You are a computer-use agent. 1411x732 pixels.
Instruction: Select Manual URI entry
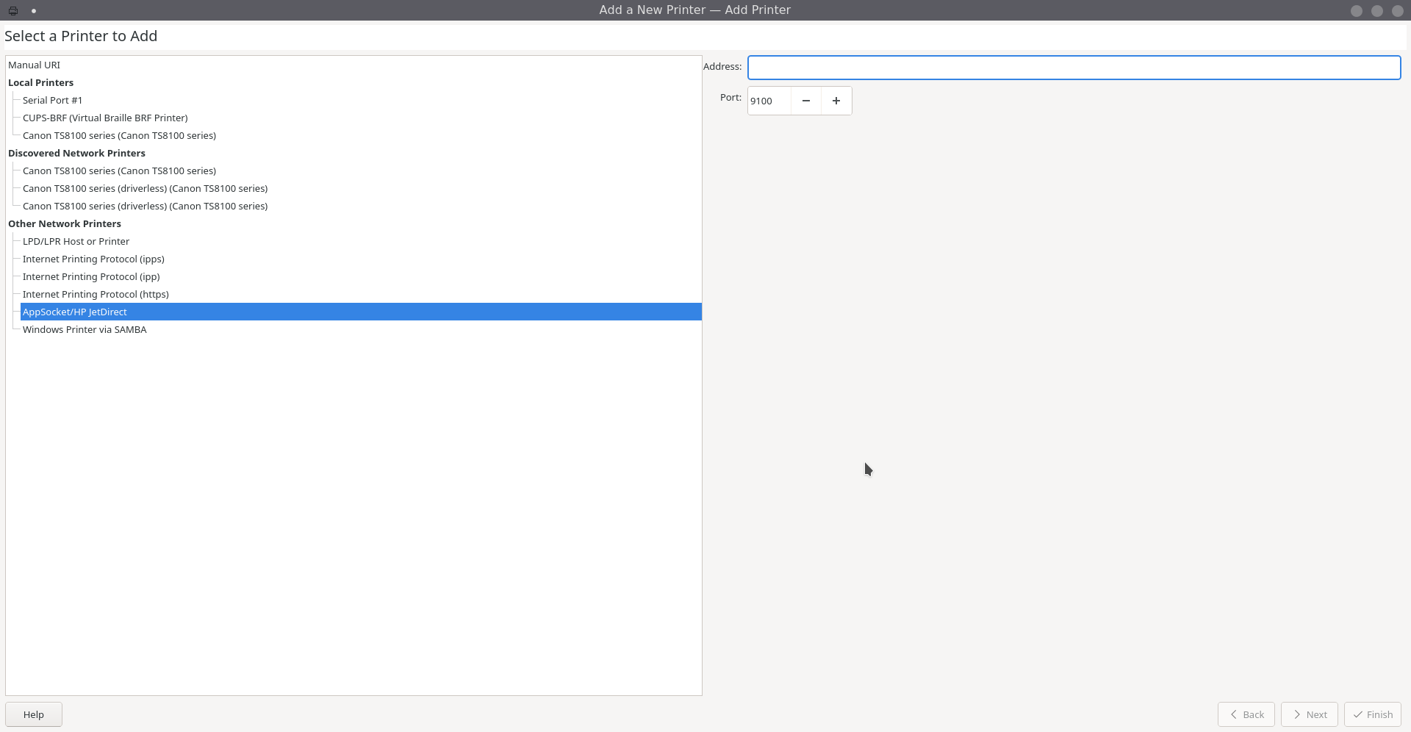pyautogui.click(x=353, y=65)
